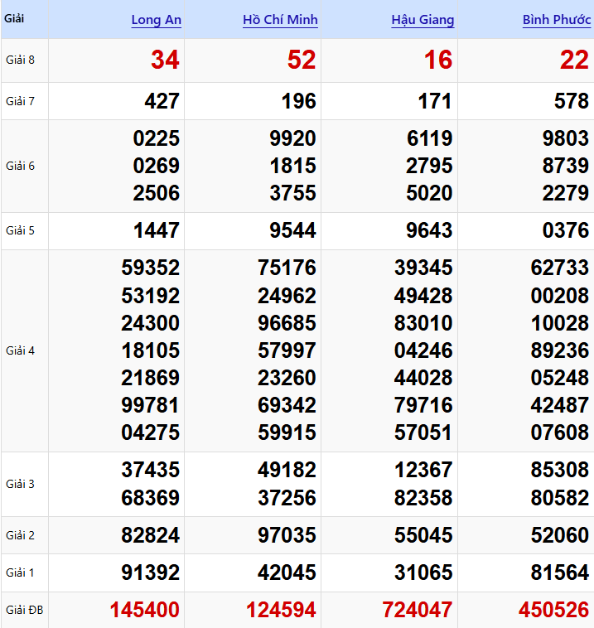The image size is (594, 628).
Task: Click the red Giải 8 number 52
Action: pyautogui.click(x=302, y=60)
